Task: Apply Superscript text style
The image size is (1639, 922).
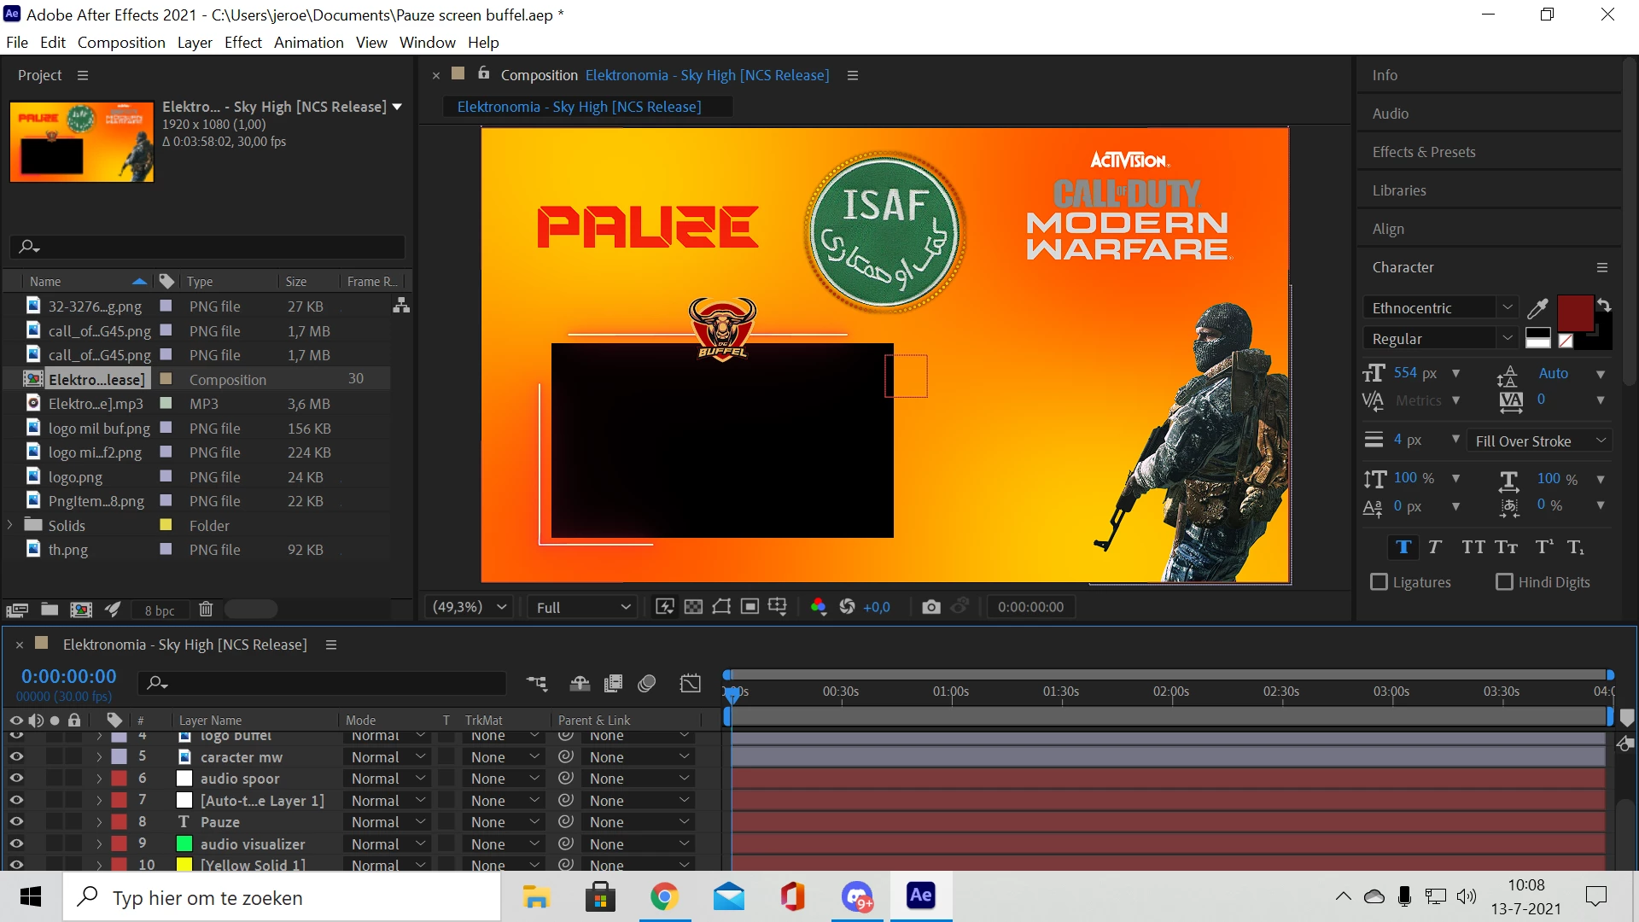Action: [1544, 547]
